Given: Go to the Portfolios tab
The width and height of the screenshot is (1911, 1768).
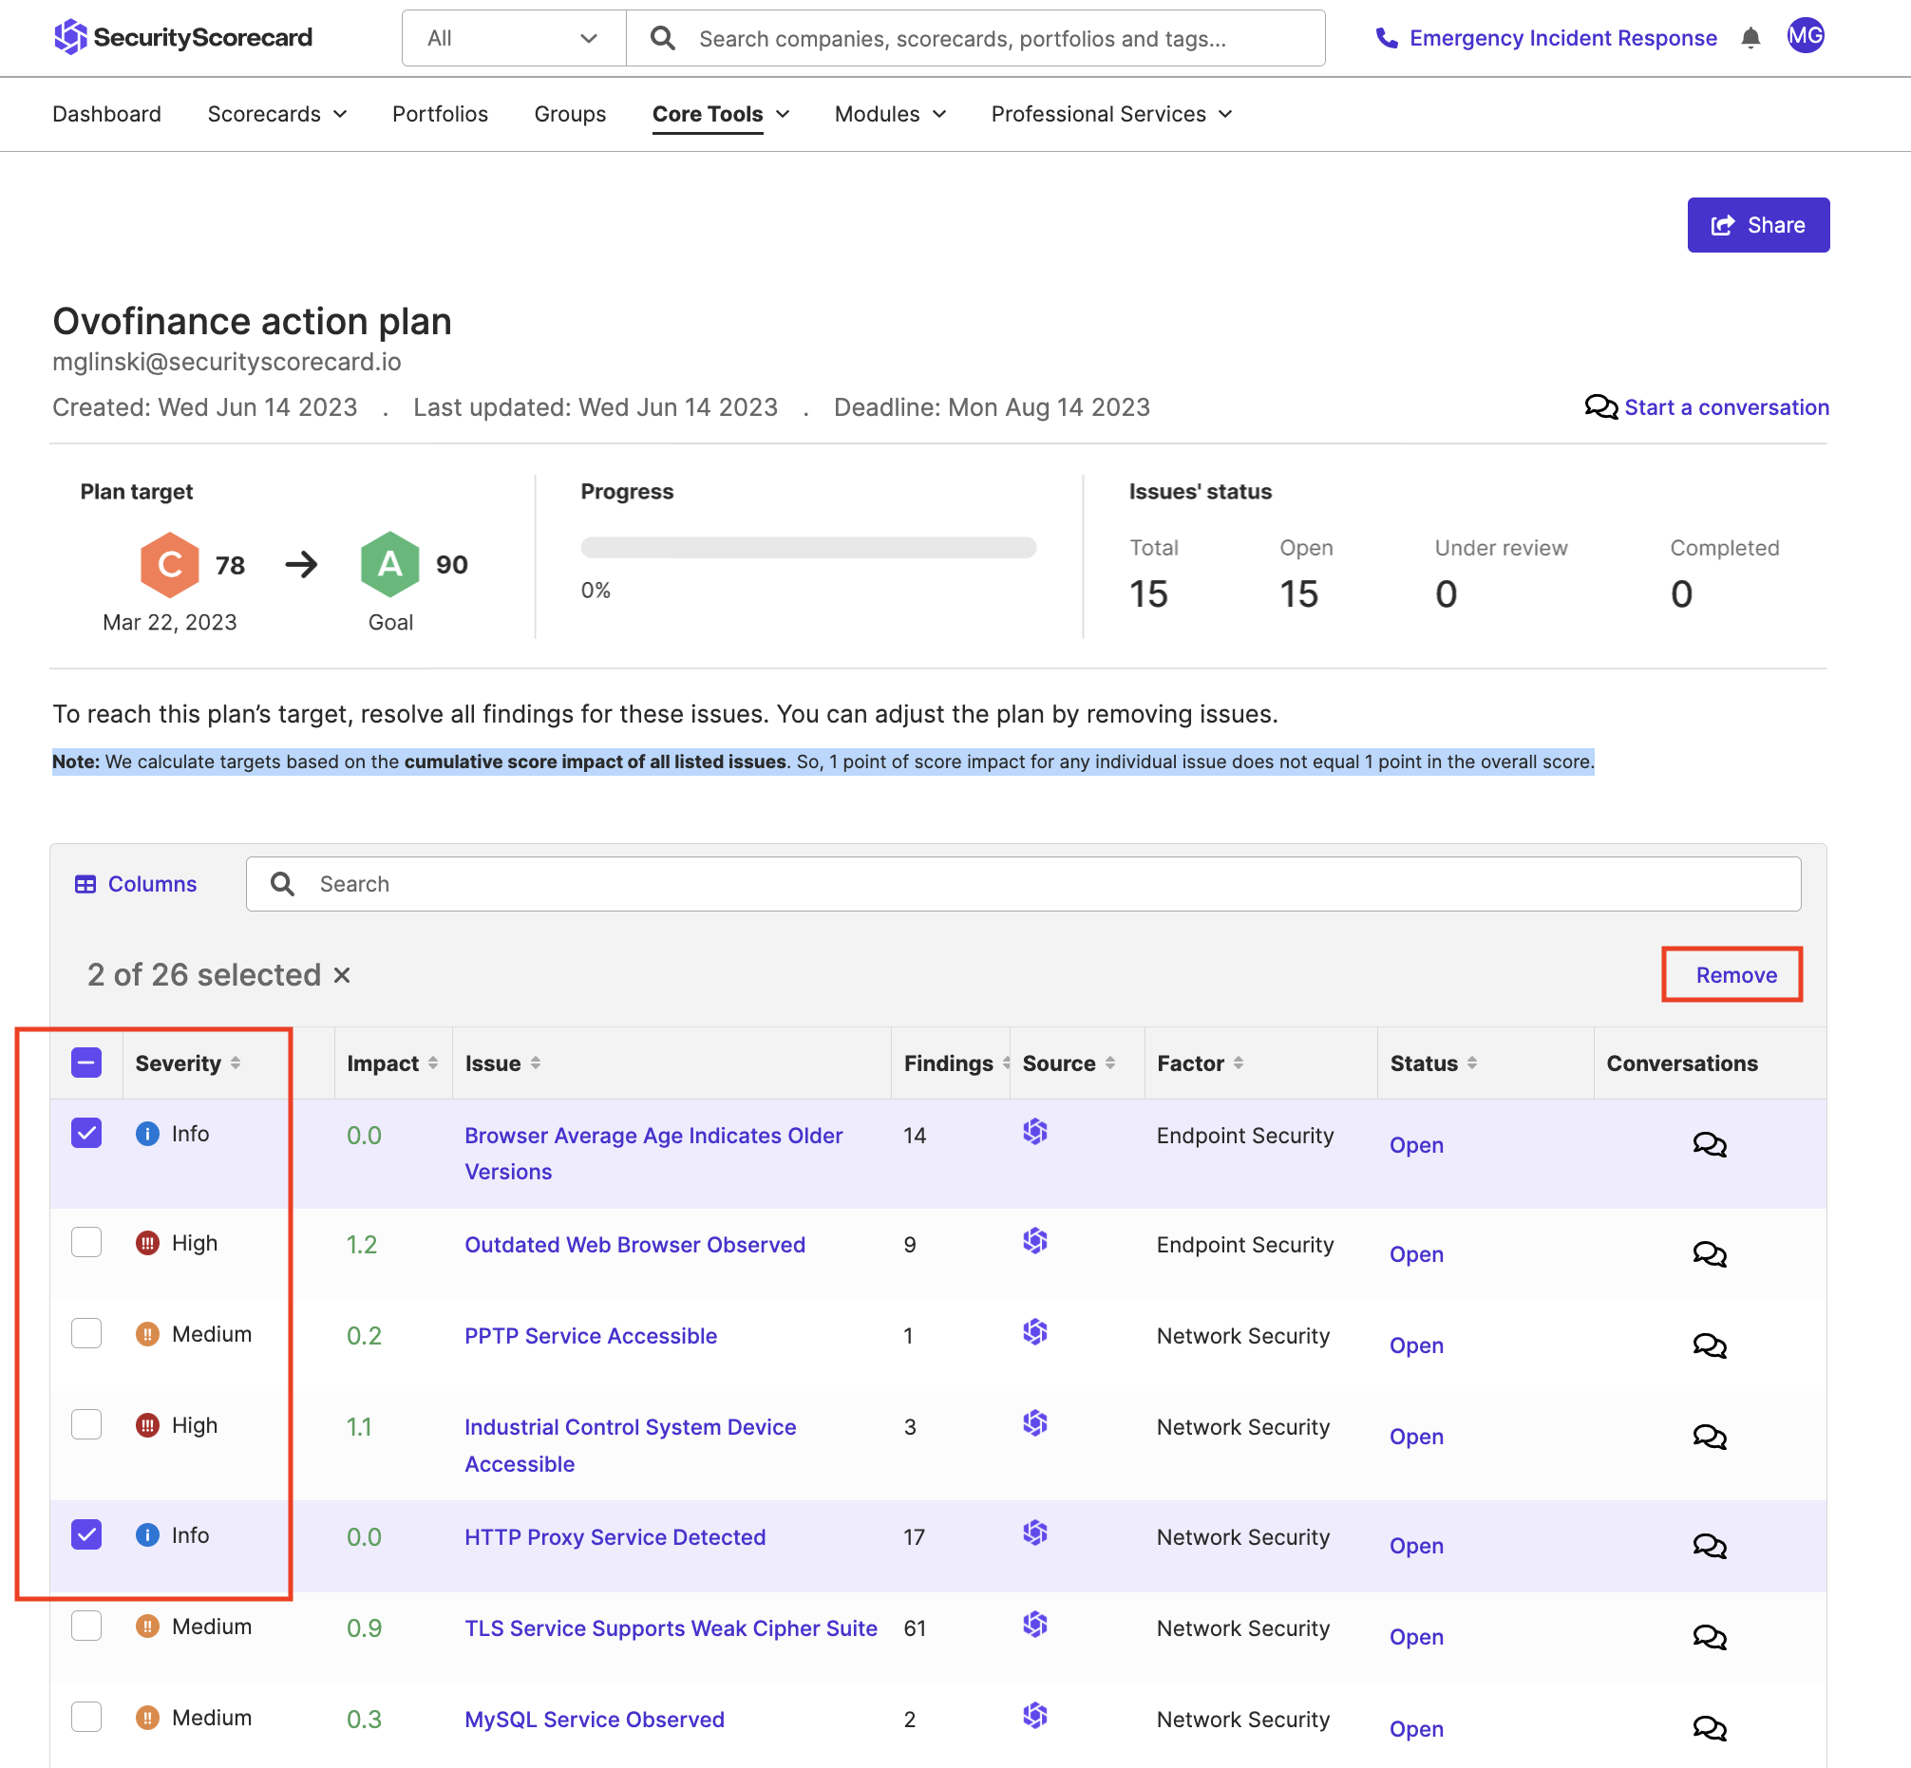Looking at the screenshot, I should click(440, 114).
